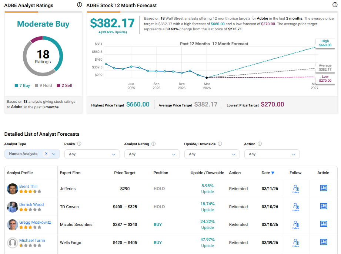Remove the Human Analysts filter chip
Screen dimensions: 341x254
coord(46,153)
